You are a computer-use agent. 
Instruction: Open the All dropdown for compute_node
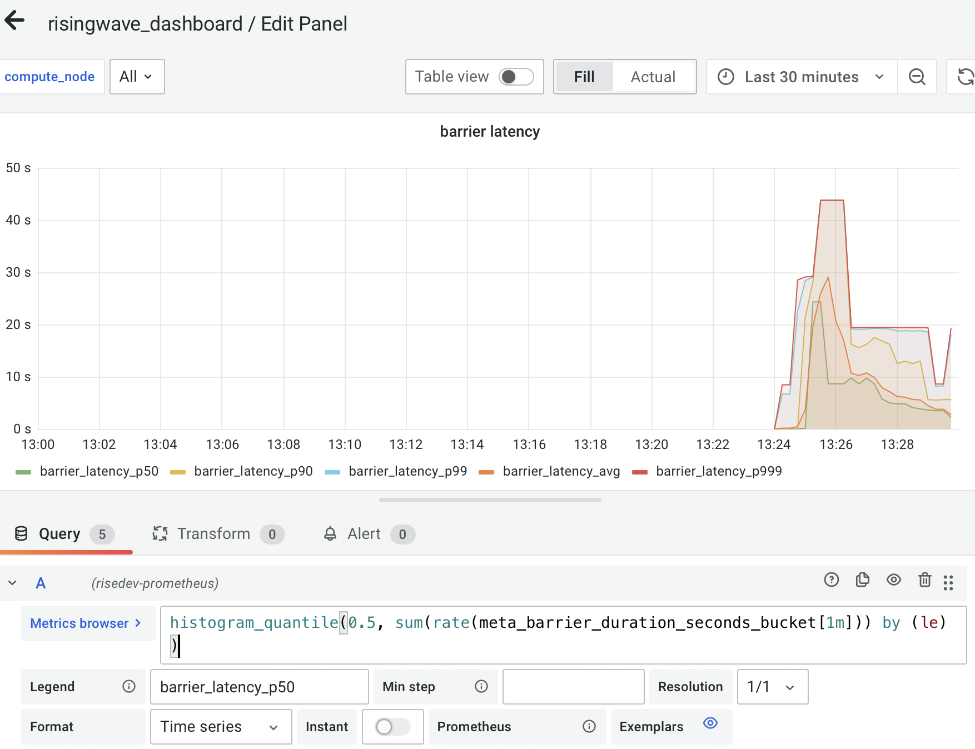tap(136, 77)
